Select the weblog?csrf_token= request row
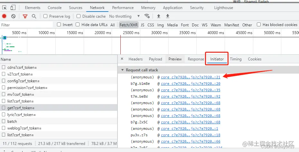 pos(59,128)
